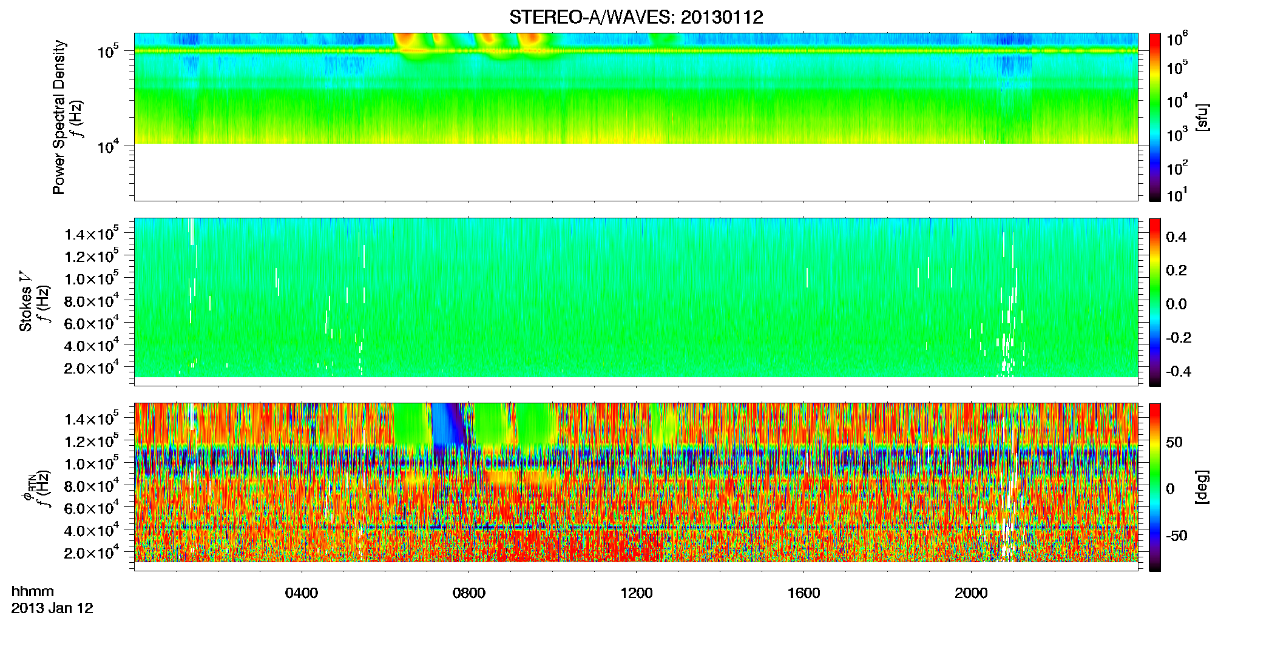
Task: Click the plot title STEREO-A/WAVES: 20130112
Action: click(x=636, y=17)
